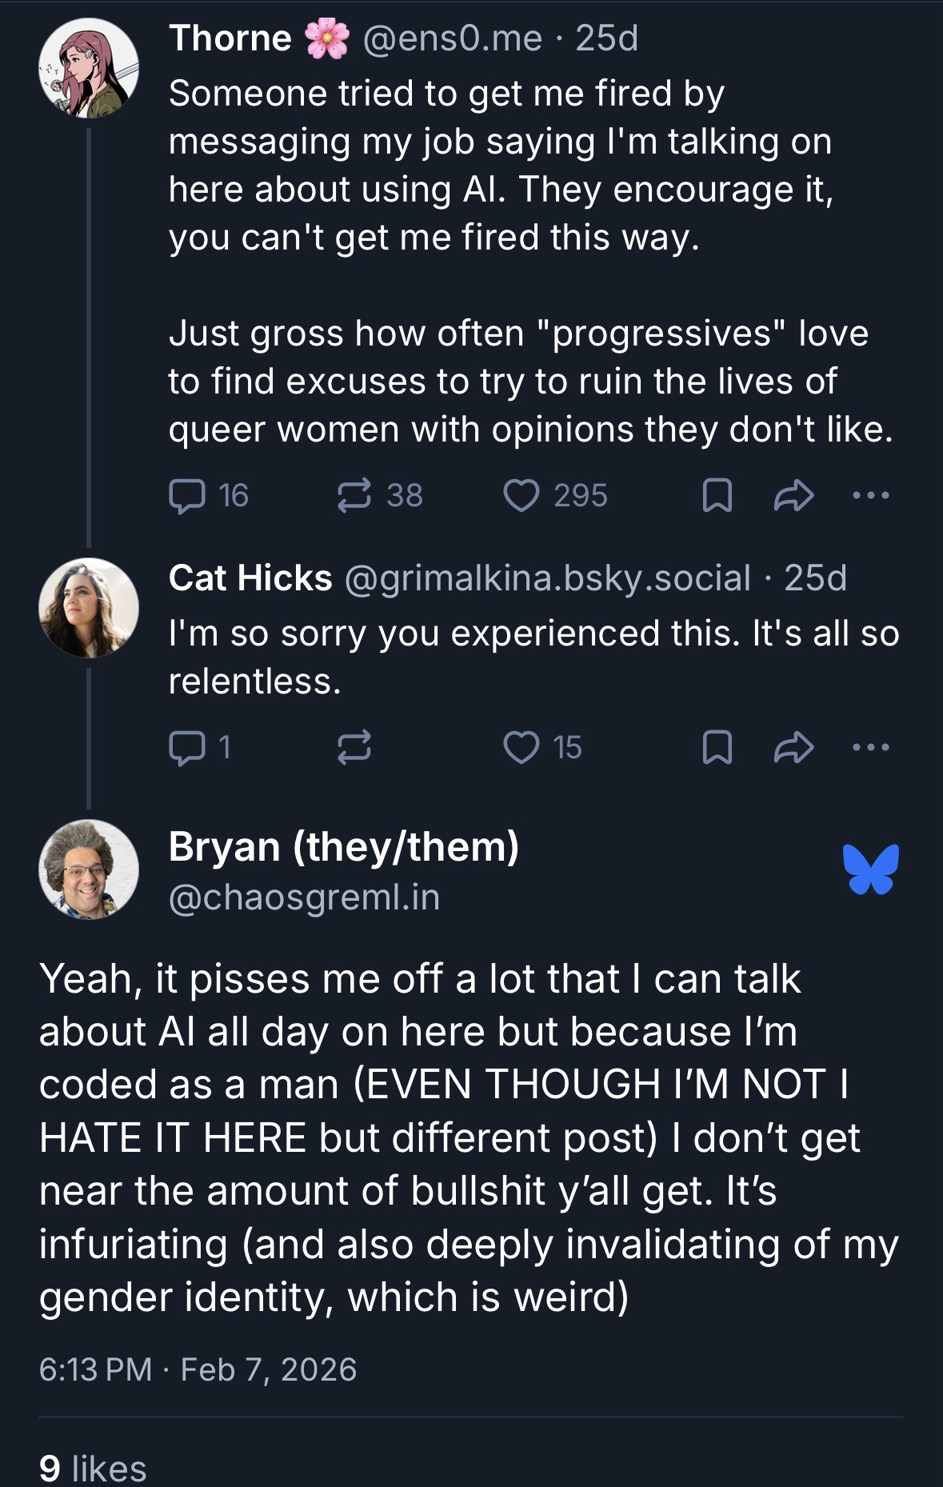
Task: Click the blue Bluesky butterfly icon
Action: pyautogui.click(x=870, y=869)
